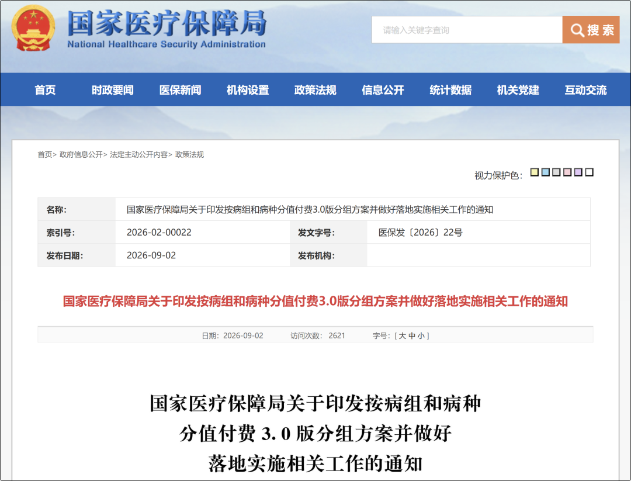Select the gray eye-protection color swatch
The image size is (631, 481).
click(557, 172)
